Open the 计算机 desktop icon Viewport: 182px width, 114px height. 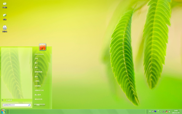coord(5,5)
